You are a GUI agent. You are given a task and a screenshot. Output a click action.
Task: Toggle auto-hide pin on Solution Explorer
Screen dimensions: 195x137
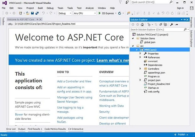coord(185,19)
